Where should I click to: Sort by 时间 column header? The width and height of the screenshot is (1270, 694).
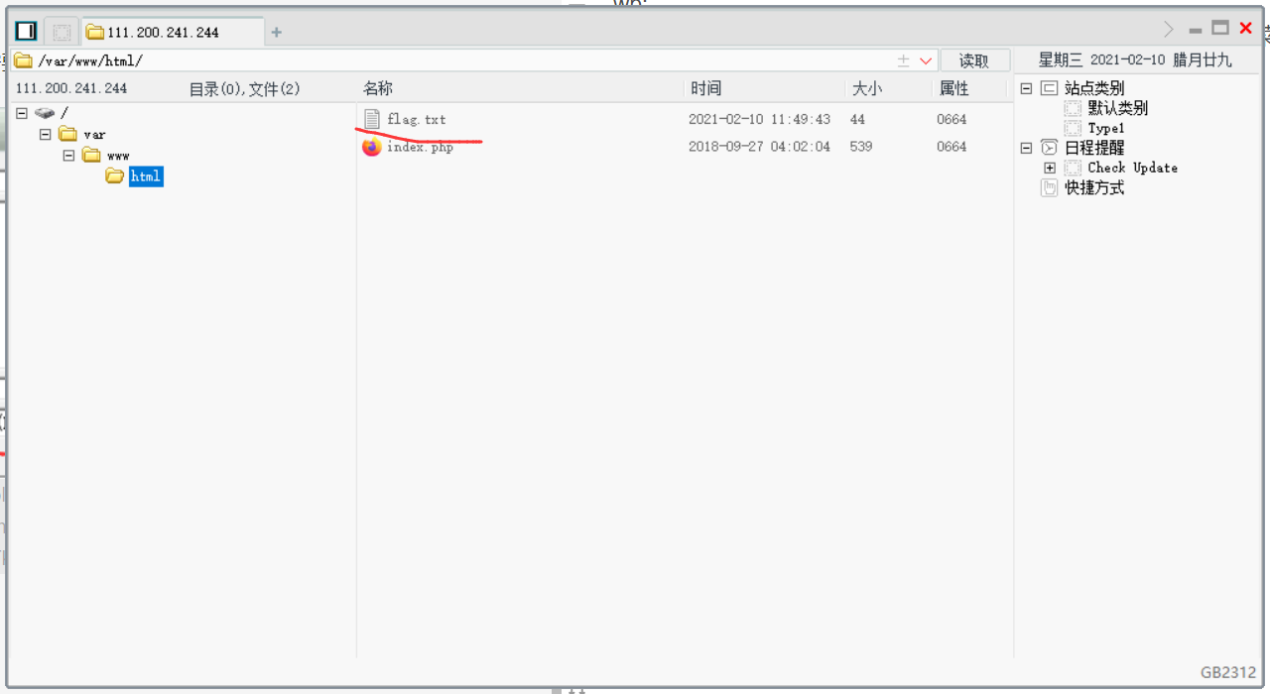click(x=706, y=88)
